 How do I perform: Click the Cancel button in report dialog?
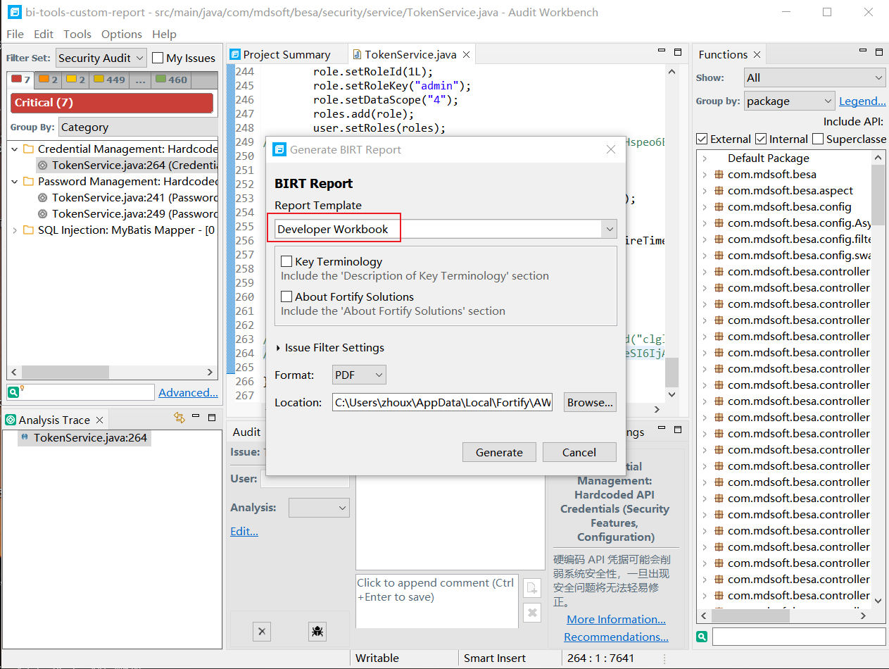pos(579,452)
